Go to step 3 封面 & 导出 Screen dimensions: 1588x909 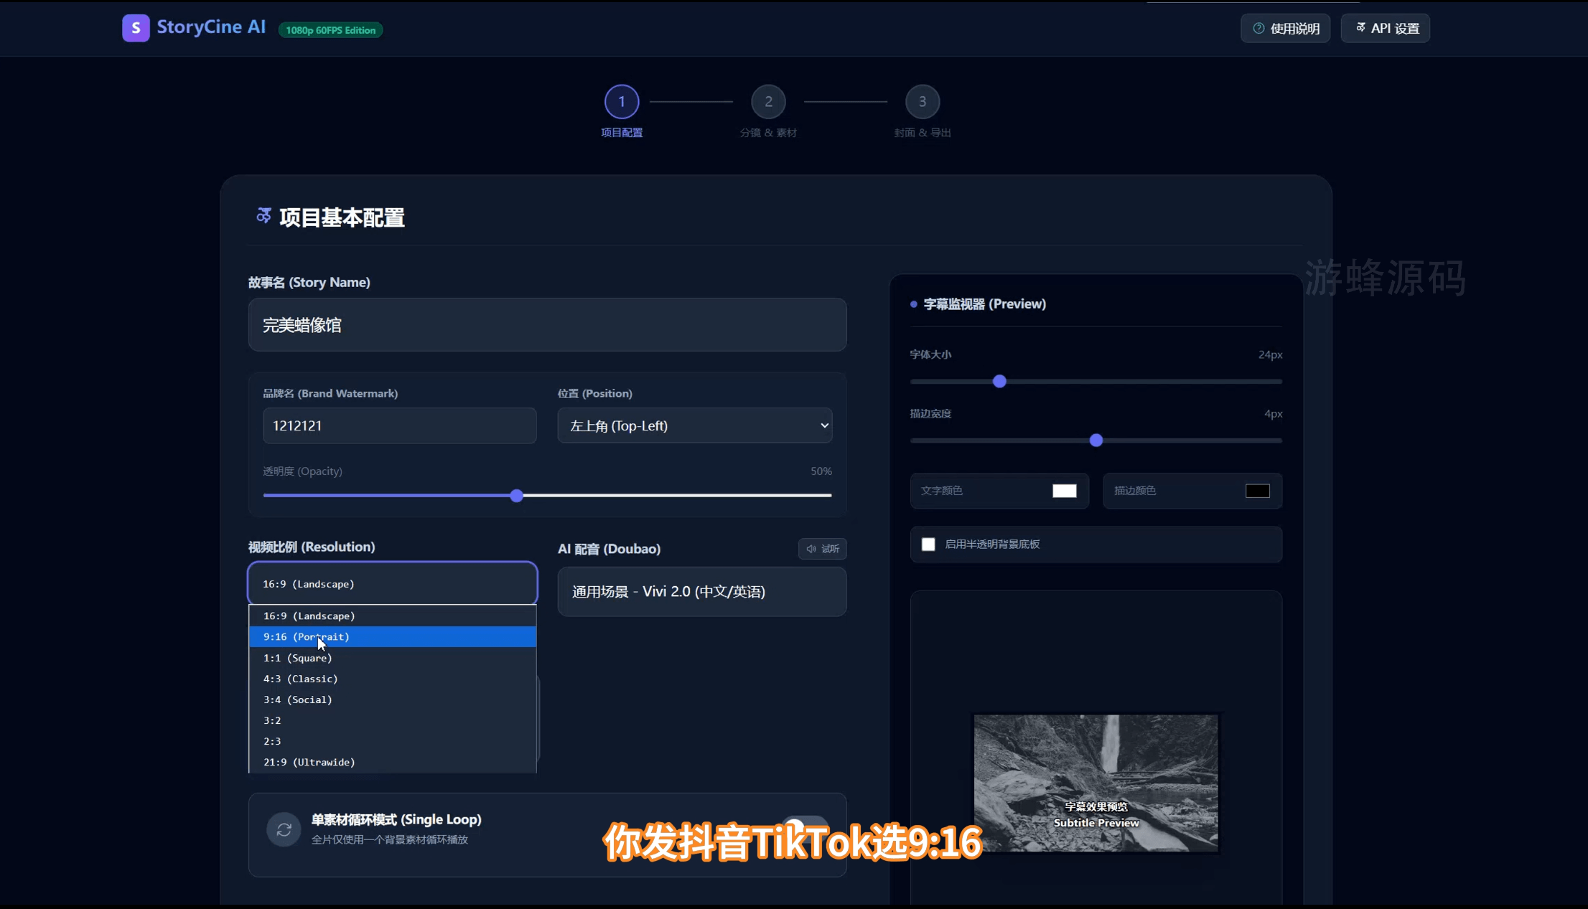coord(923,102)
